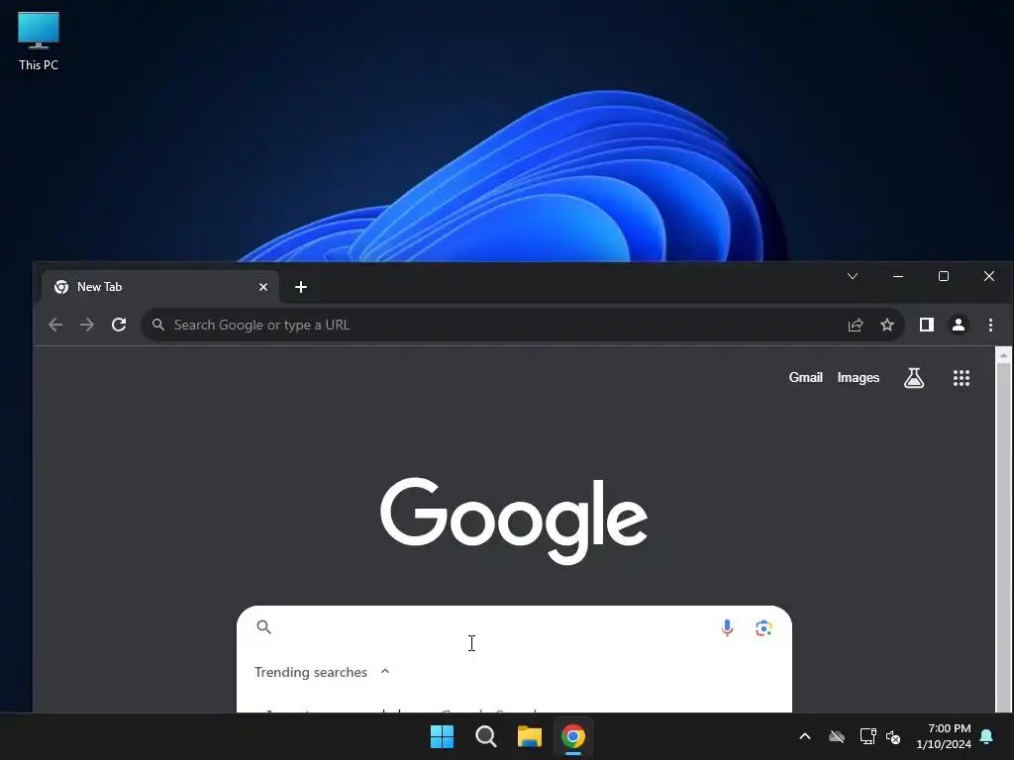Open clock showing 7:00 PM
1014x760 pixels.
[944, 736]
